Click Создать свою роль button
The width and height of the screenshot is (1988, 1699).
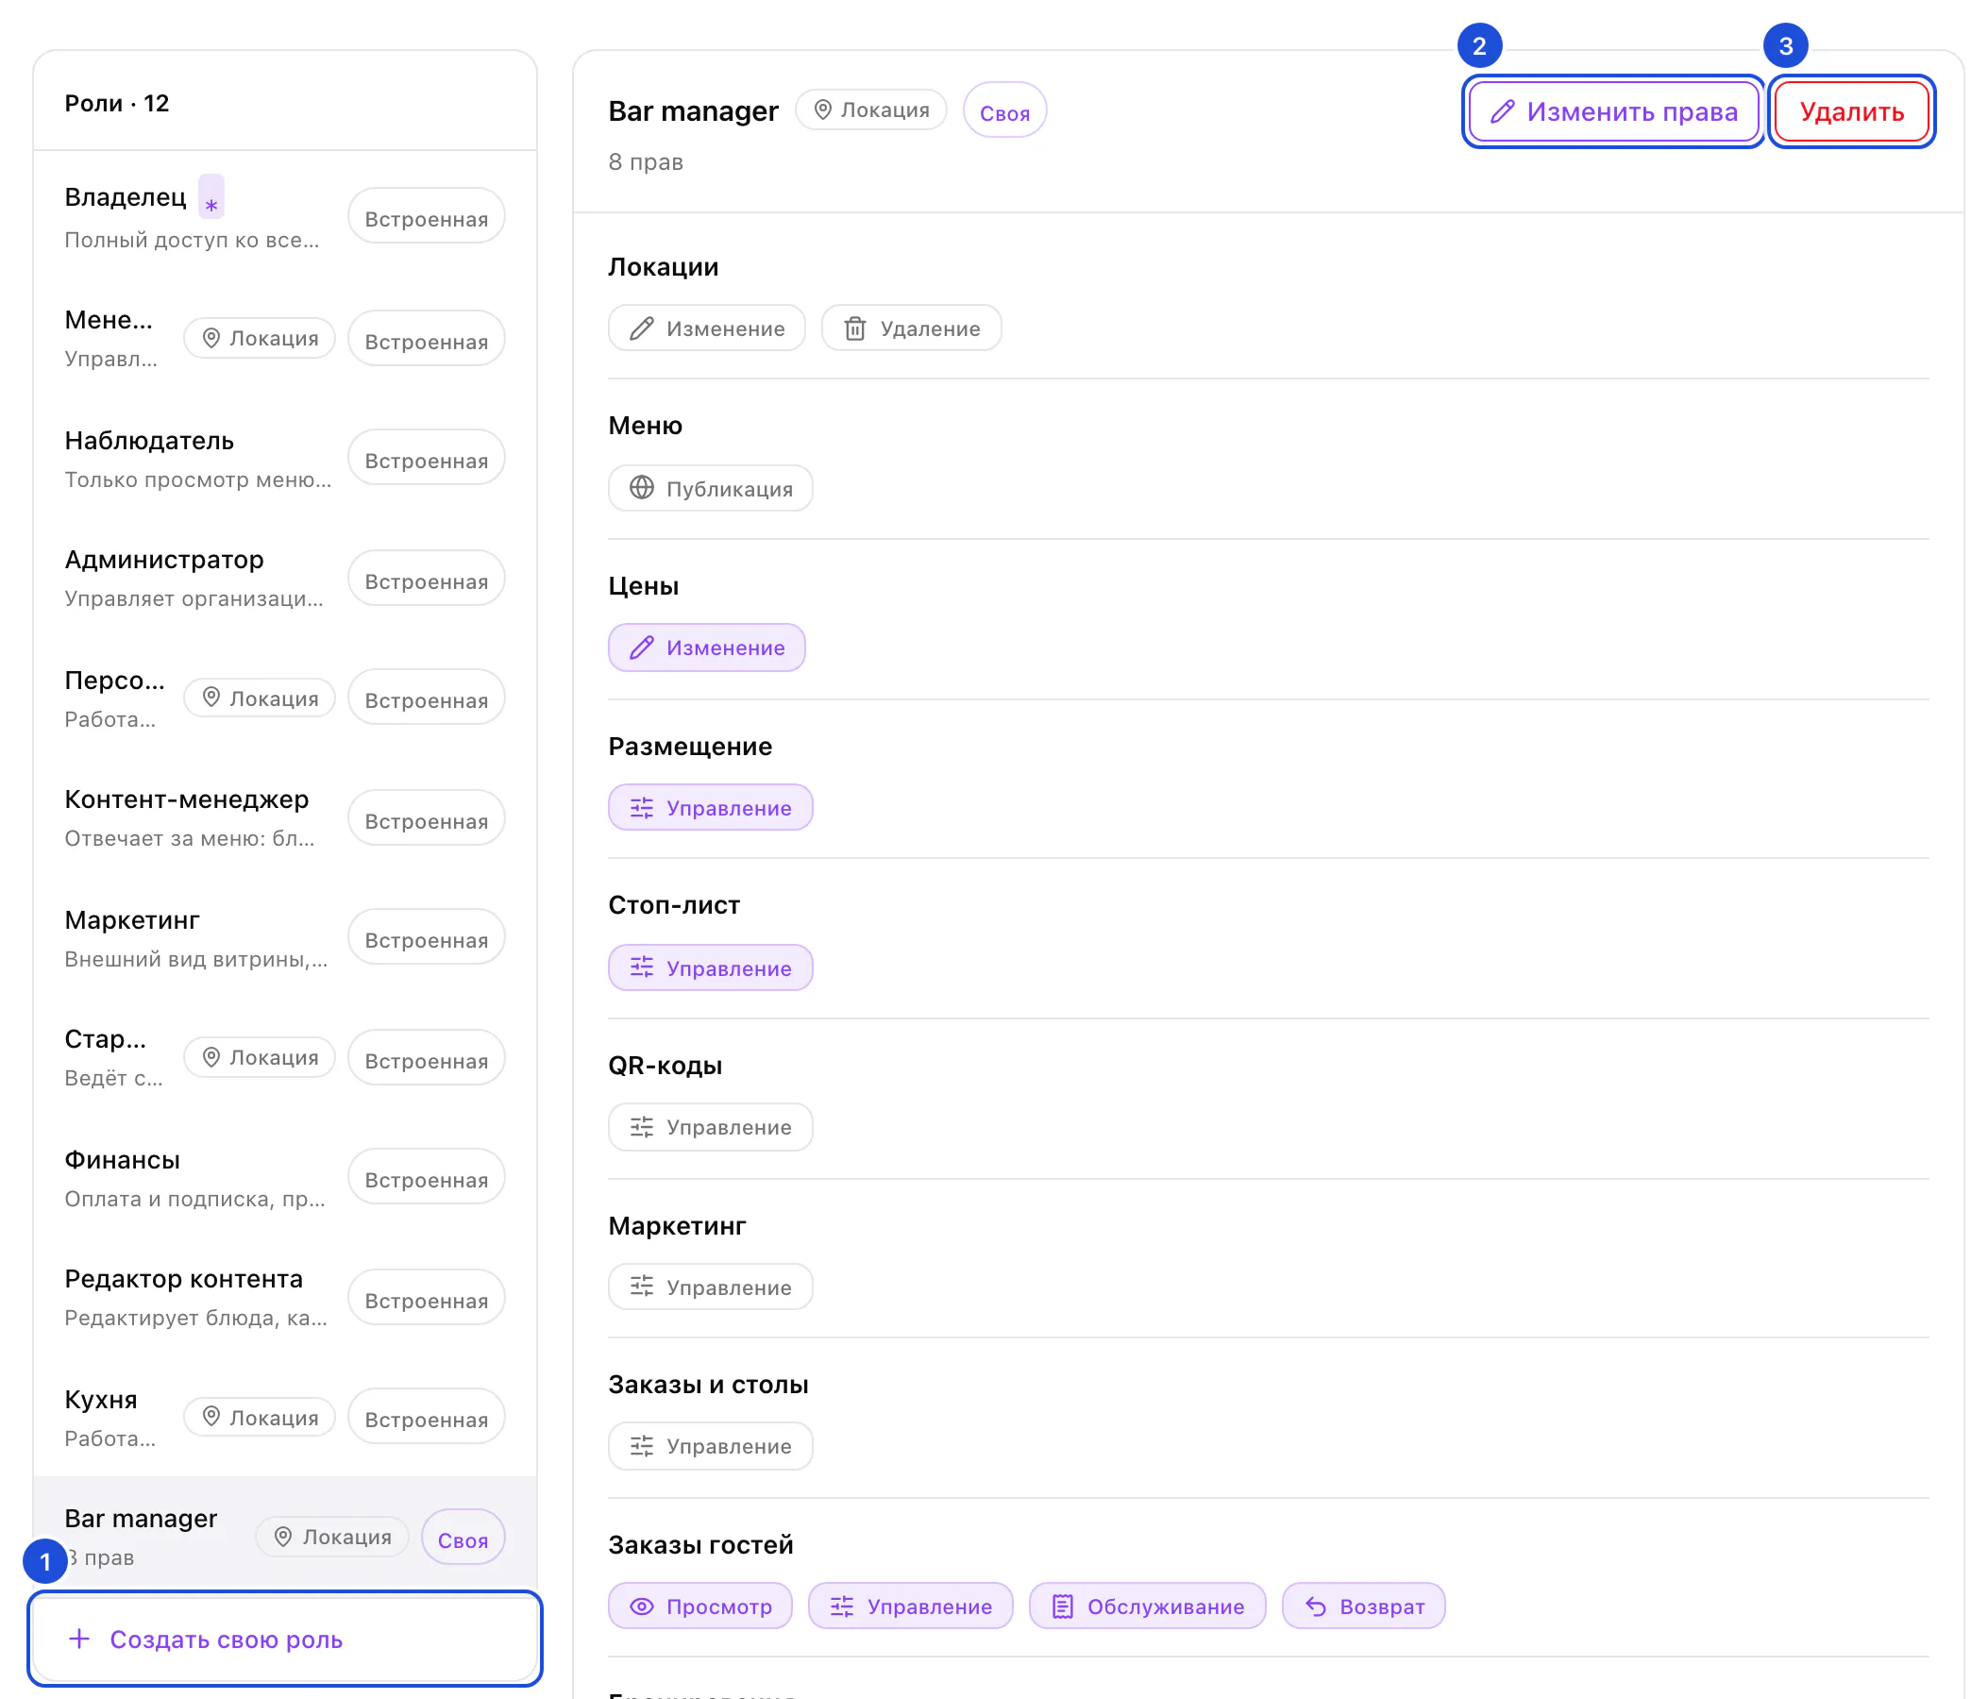(x=284, y=1639)
